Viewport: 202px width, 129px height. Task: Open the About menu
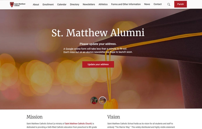pyautogui.click(x=36, y=4)
